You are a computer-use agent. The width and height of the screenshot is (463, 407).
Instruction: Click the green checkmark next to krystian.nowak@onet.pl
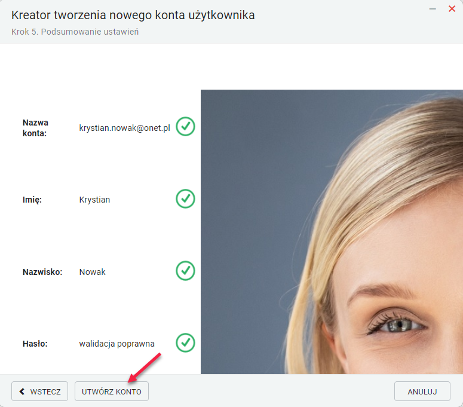pos(185,127)
